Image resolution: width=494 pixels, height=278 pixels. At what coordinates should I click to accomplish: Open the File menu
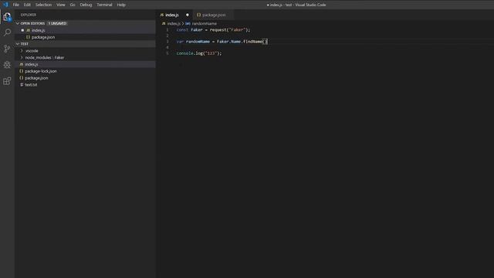15,5
